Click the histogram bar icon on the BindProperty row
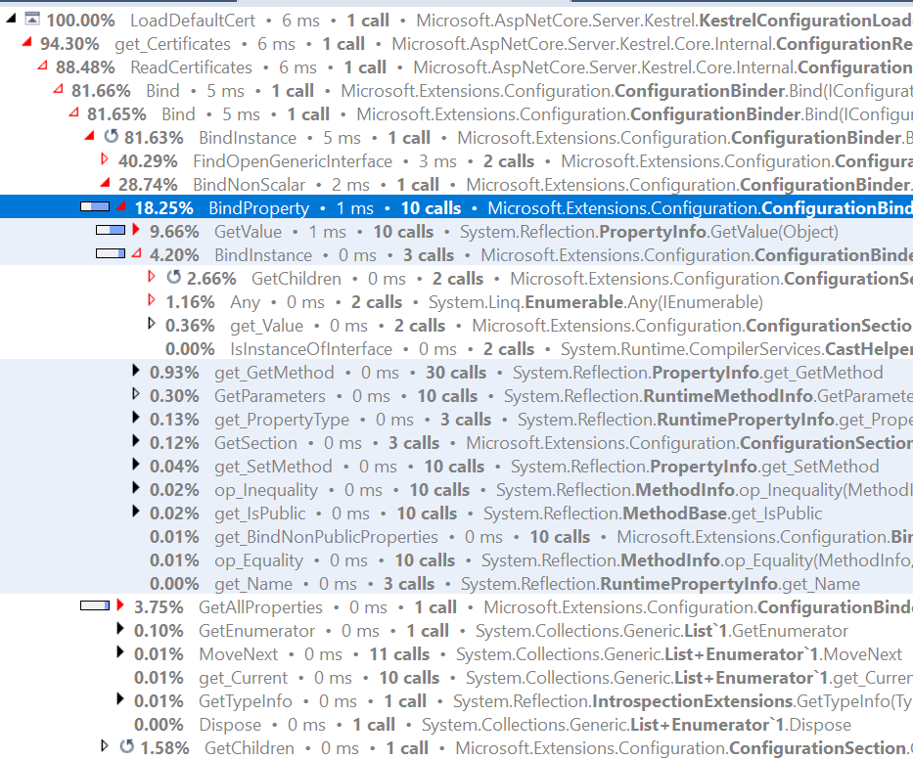Viewport: 913px width, 760px height. [x=95, y=207]
